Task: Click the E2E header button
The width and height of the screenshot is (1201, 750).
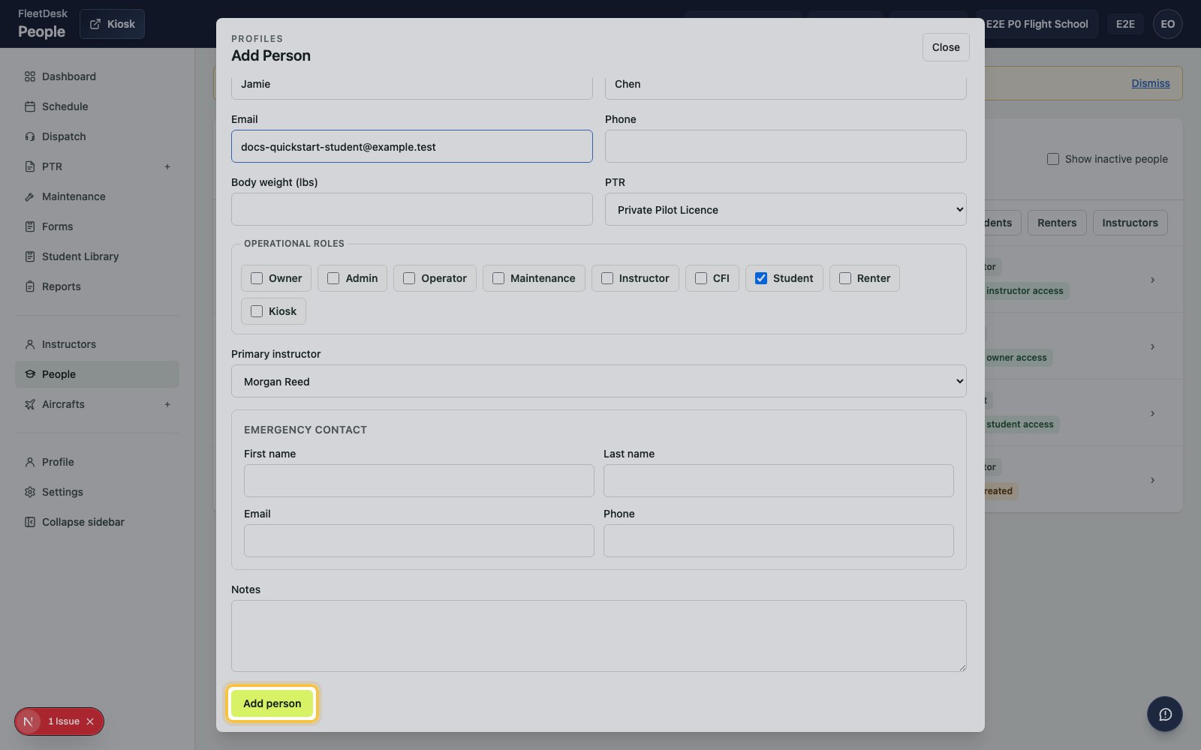Action: coord(1125,24)
